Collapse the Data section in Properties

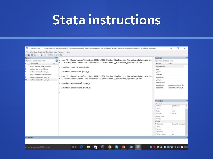pyautogui.click(x=155, y=121)
